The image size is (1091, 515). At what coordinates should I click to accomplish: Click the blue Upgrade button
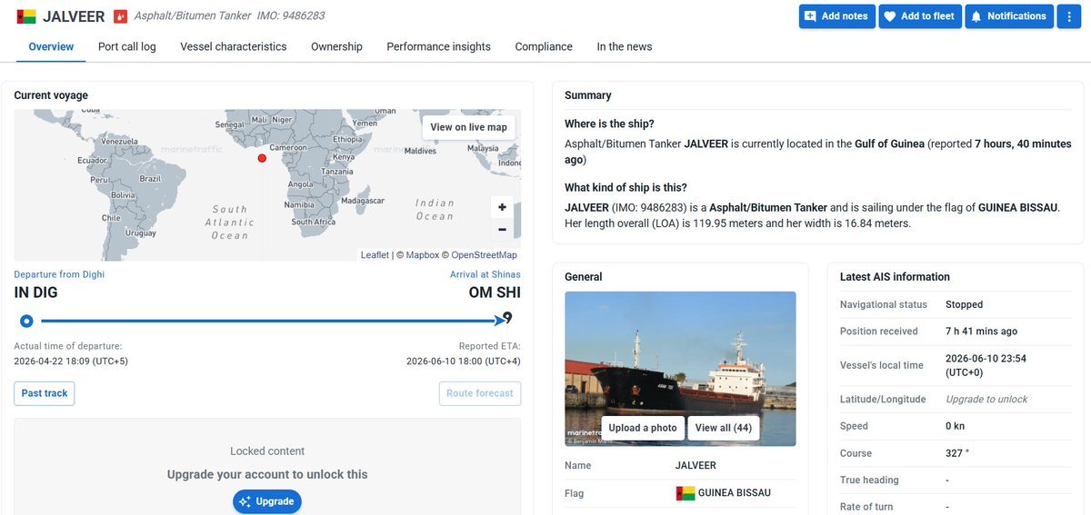coord(266,501)
